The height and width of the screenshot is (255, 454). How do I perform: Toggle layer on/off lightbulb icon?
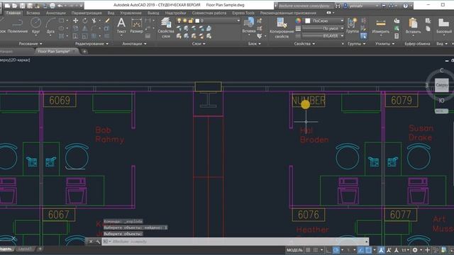(179, 21)
